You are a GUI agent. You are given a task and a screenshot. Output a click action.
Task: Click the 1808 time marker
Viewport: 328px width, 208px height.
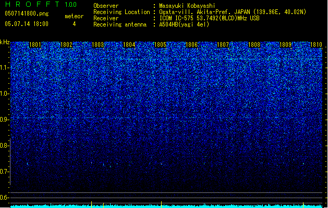254,45
